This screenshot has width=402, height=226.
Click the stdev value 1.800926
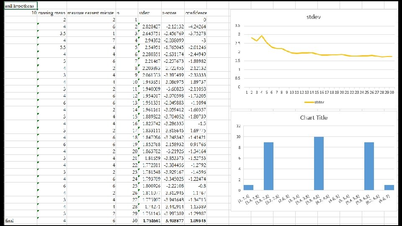[149, 186]
